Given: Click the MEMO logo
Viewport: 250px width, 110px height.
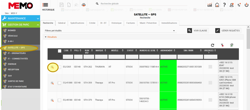Looking at the screenshot, I should click(20, 6).
